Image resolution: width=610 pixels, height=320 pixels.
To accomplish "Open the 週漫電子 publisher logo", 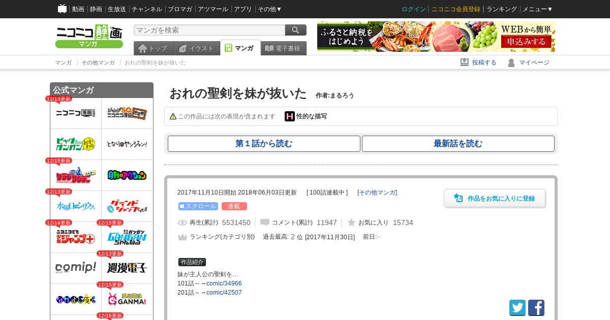I will coord(127,268).
